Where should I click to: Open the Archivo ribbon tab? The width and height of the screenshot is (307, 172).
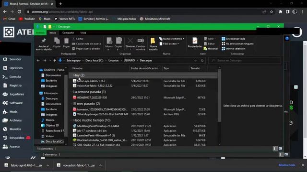coord(40,33)
